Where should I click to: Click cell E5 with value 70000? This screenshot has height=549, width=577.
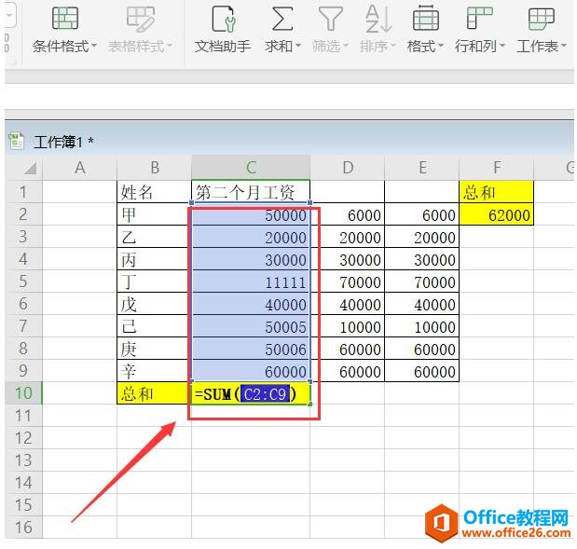click(x=422, y=281)
